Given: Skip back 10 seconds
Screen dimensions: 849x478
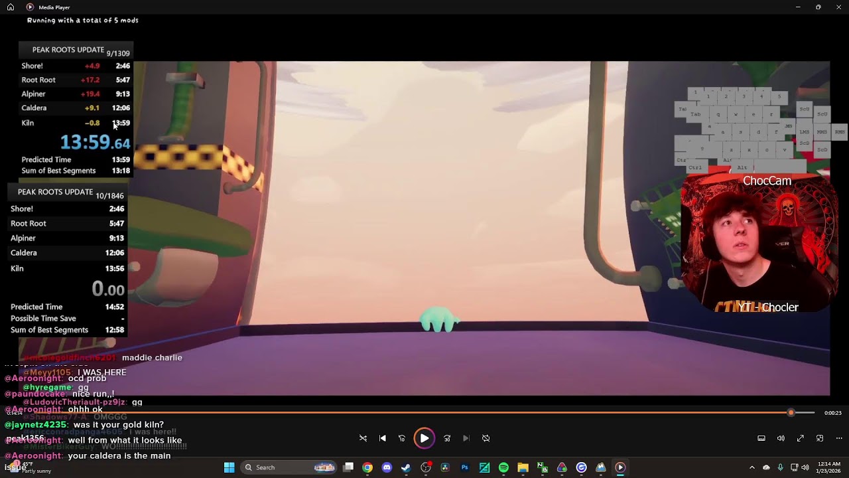Looking at the screenshot, I should (402, 438).
